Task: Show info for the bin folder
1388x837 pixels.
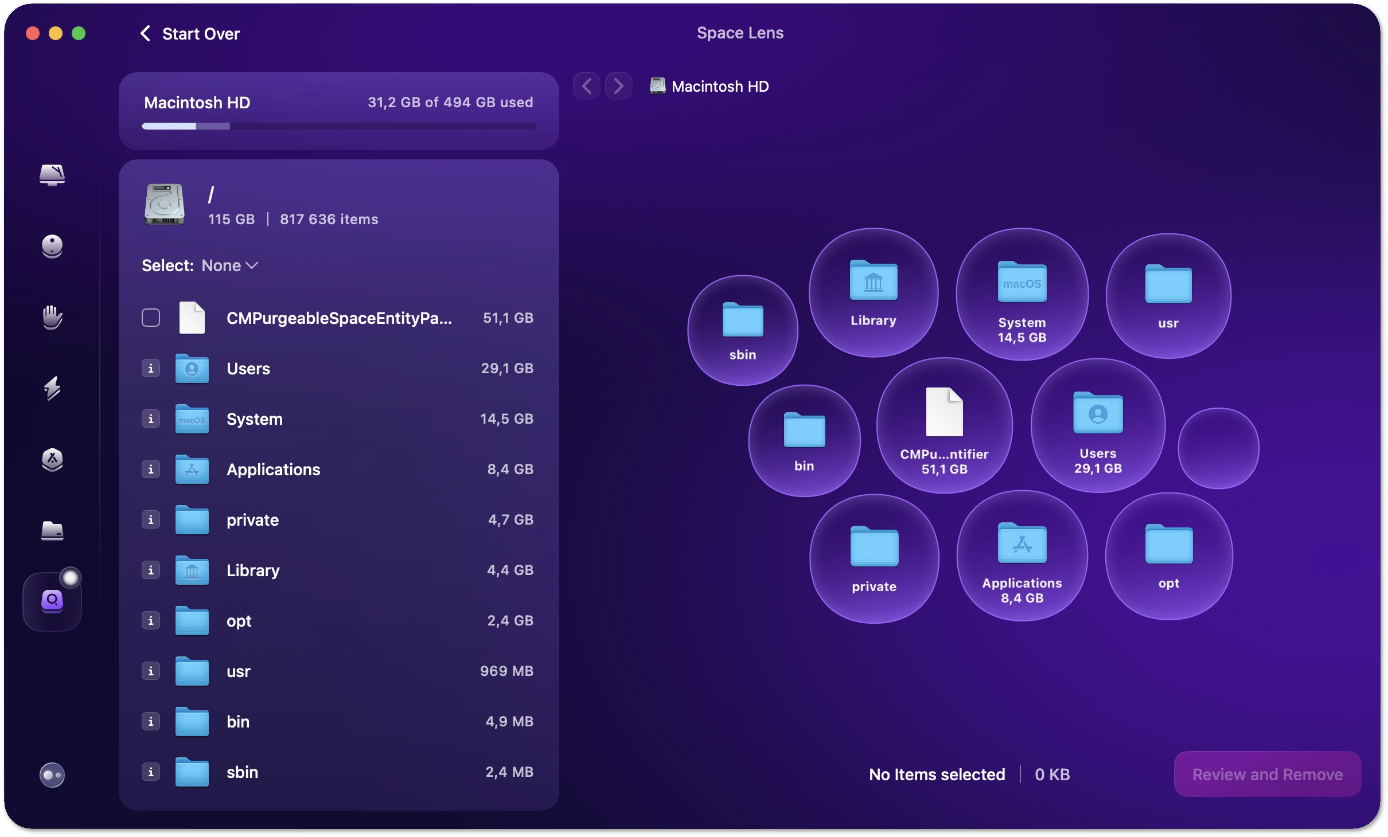Action: tap(151, 721)
